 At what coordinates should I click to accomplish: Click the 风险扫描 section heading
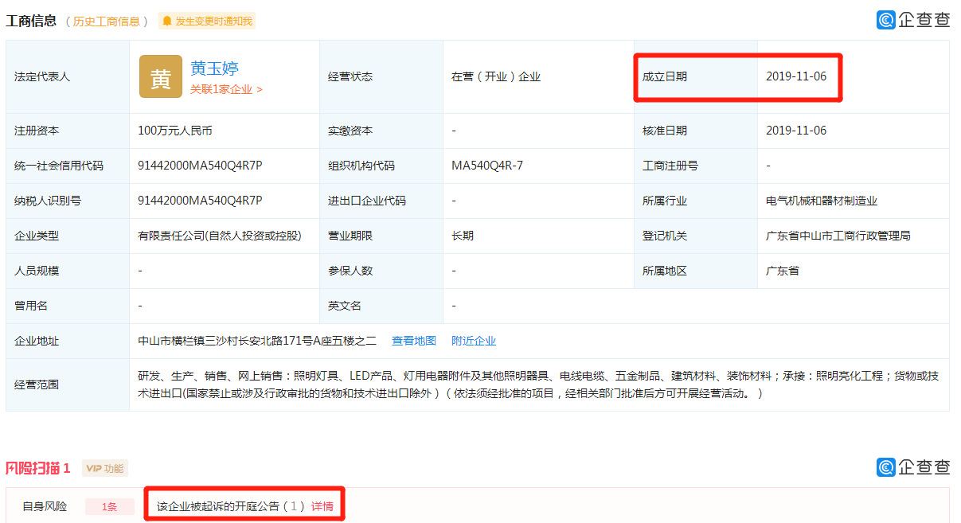tap(37, 468)
